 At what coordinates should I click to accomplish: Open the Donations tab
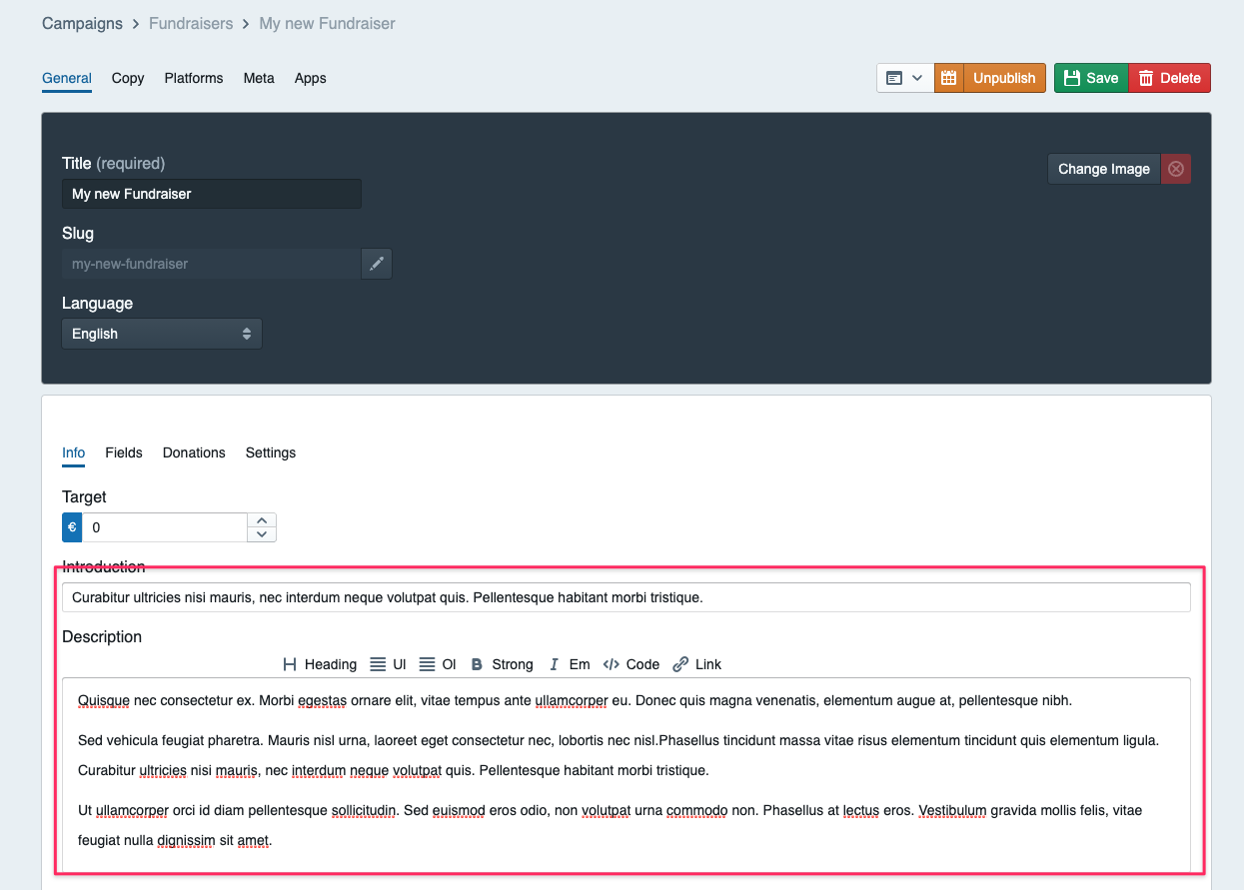tap(194, 452)
